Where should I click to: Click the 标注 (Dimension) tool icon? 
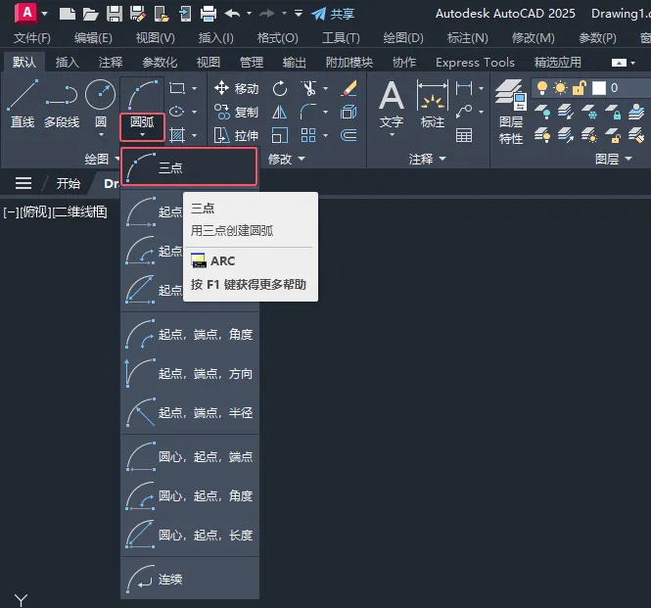(x=433, y=104)
